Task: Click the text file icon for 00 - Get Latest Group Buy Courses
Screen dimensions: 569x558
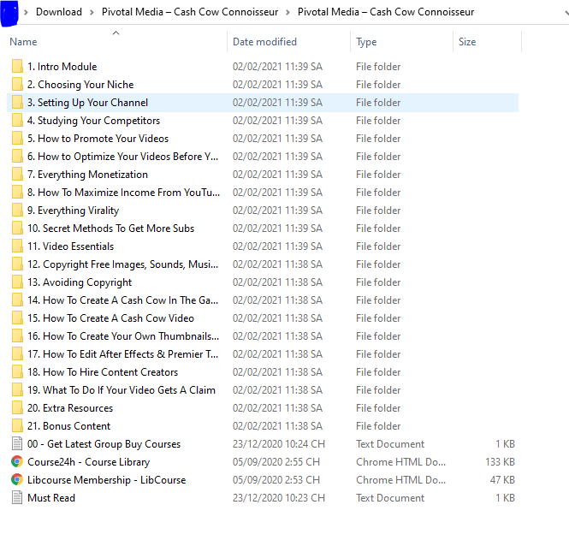Action: click(17, 443)
